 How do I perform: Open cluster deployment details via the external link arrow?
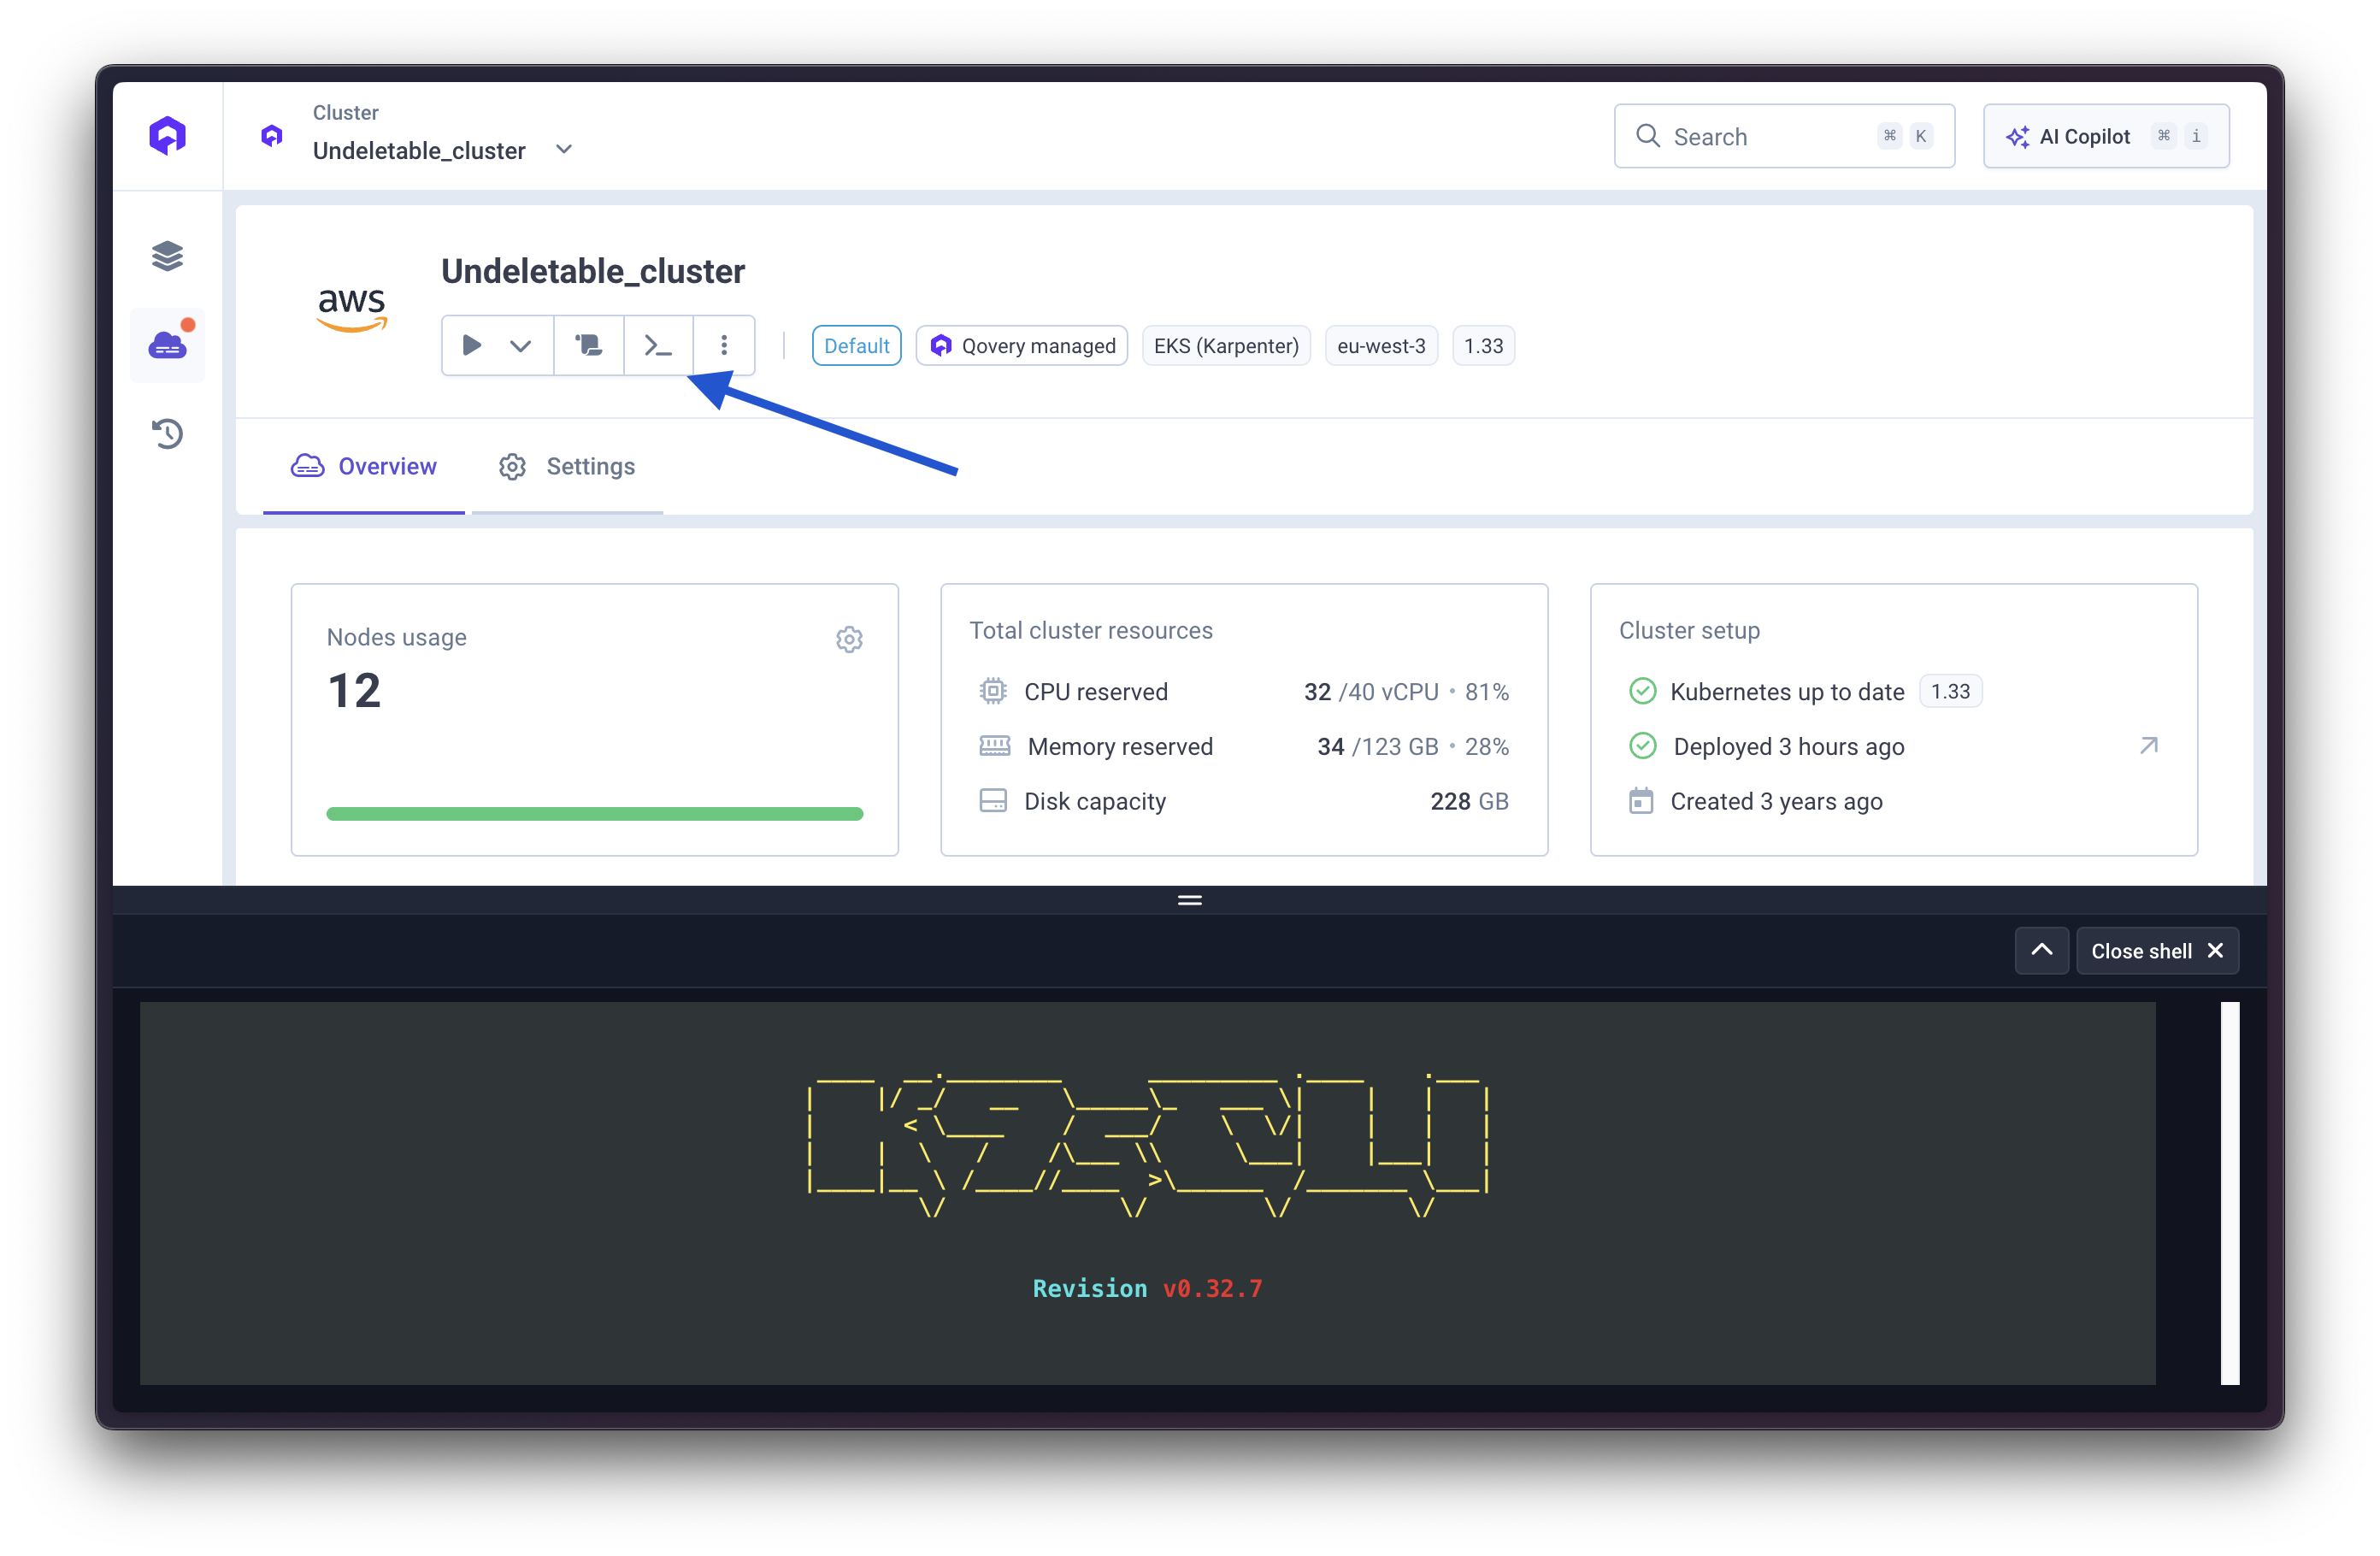coord(2148,745)
